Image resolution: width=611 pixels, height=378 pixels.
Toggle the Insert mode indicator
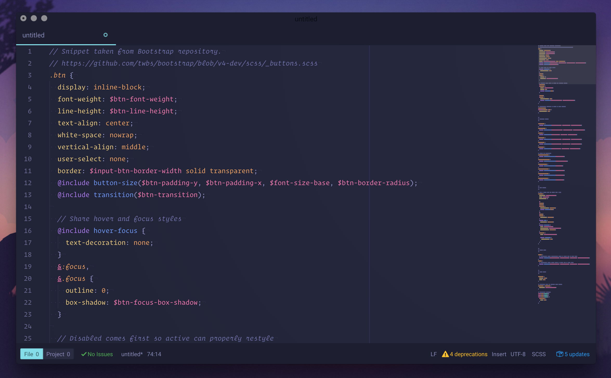pyautogui.click(x=499, y=354)
